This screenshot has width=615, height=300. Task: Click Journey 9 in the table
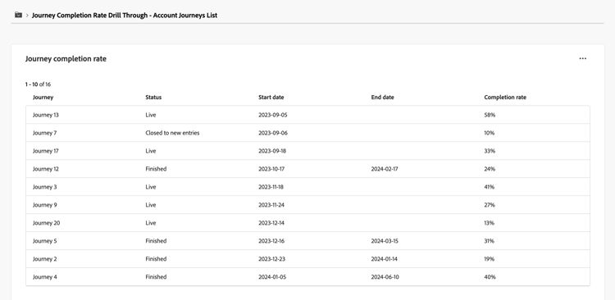307,205
